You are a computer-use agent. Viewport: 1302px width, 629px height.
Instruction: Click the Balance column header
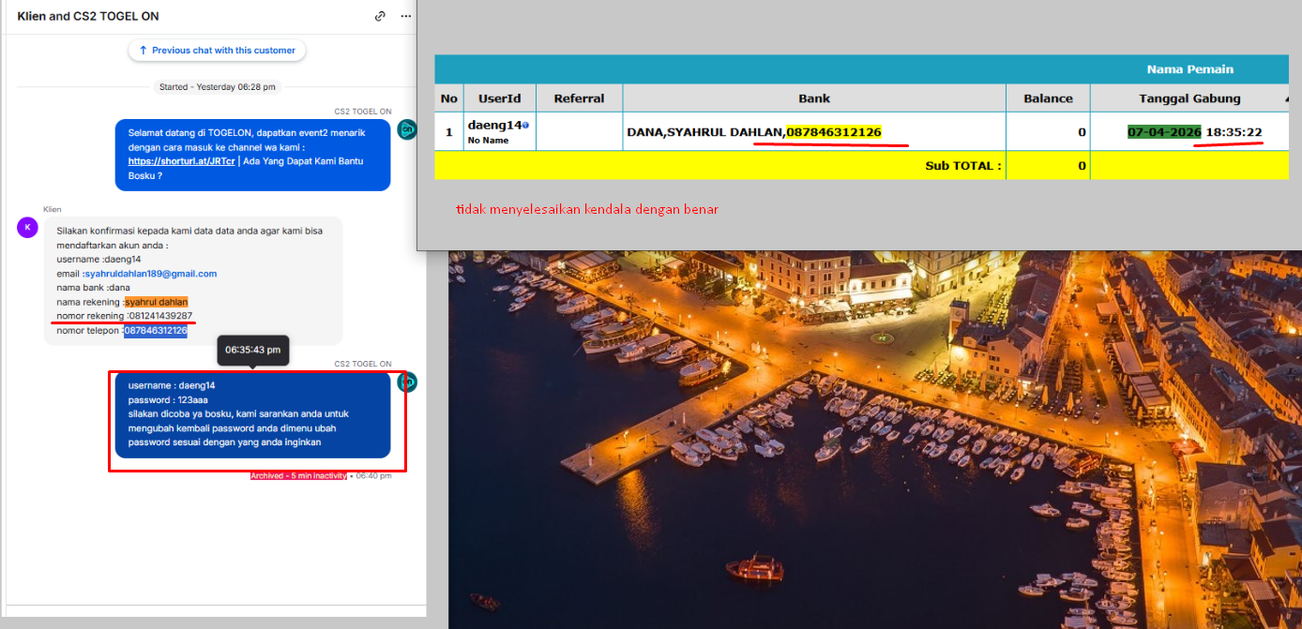(1048, 98)
